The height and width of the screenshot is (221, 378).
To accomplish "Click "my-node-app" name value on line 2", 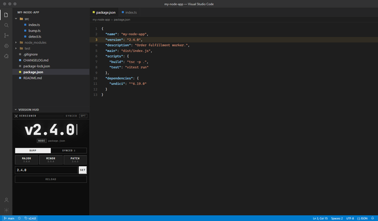I will pos(134,34).
